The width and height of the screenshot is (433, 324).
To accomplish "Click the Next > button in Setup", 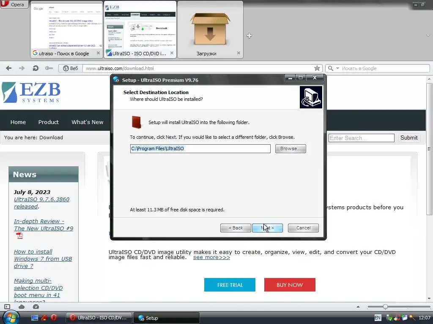I will click(x=267, y=228).
